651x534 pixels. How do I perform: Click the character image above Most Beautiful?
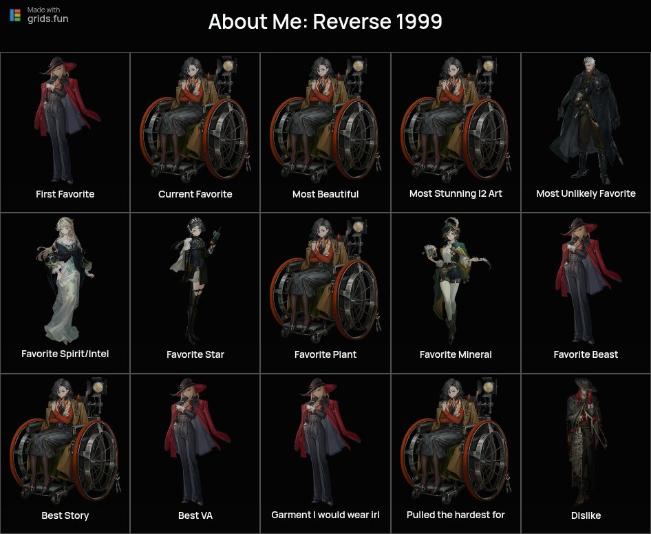tap(325, 120)
